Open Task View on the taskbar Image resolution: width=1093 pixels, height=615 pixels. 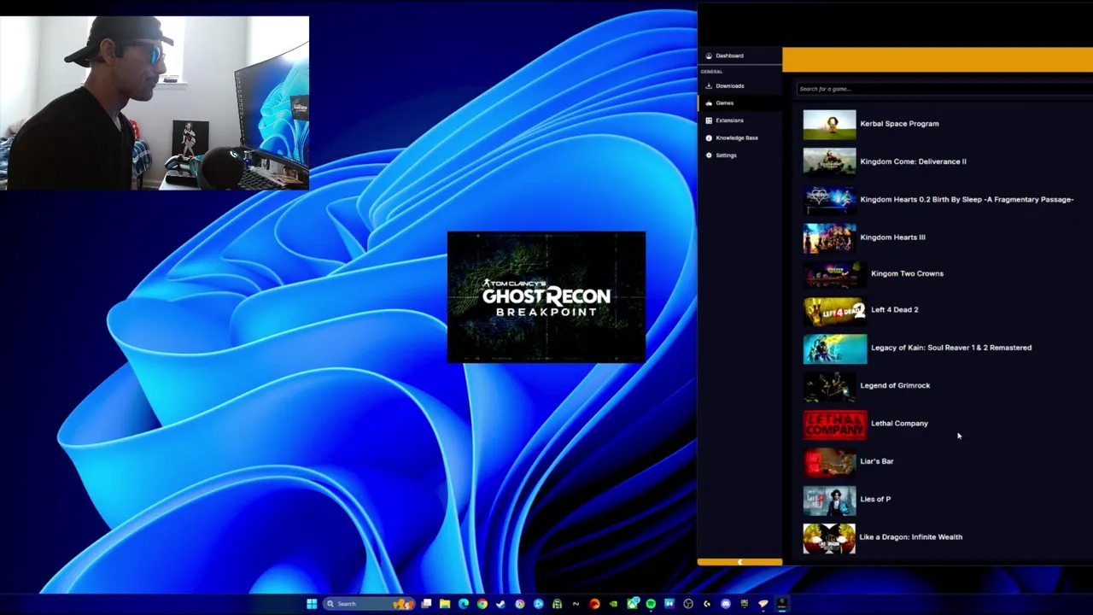pyautogui.click(x=426, y=604)
